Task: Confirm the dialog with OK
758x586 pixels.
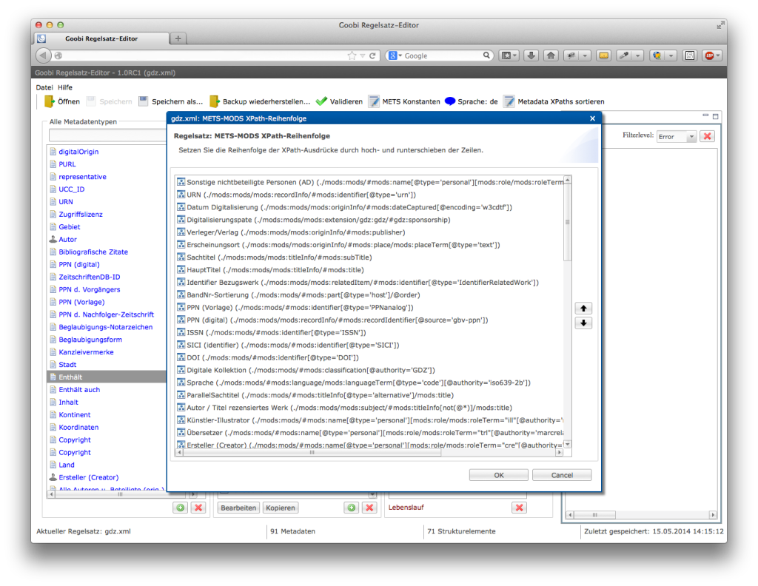Action: [x=498, y=475]
